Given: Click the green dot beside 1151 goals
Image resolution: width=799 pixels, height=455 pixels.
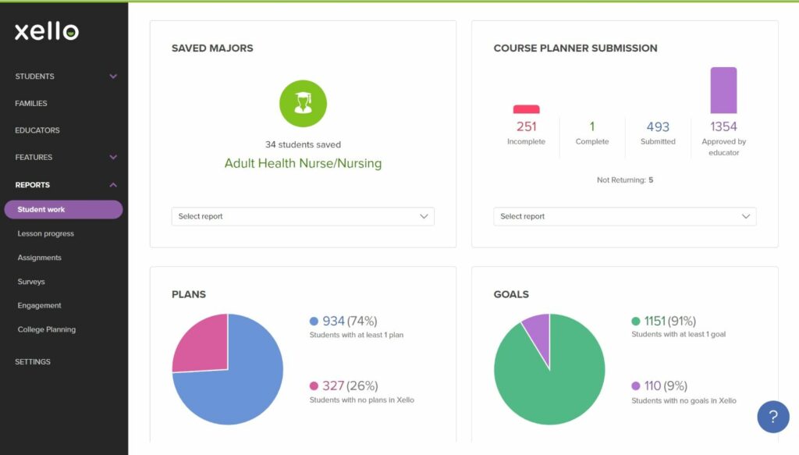Looking at the screenshot, I should (635, 321).
